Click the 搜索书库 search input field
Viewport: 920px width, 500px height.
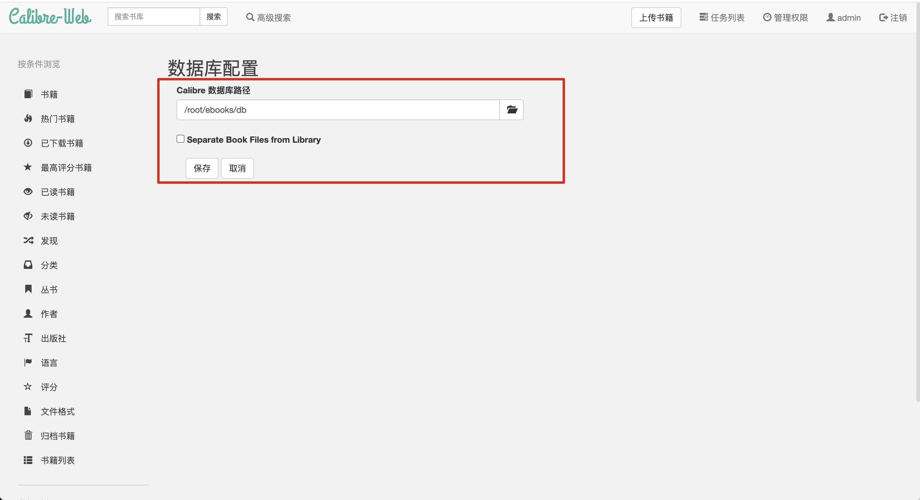(x=154, y=17)
